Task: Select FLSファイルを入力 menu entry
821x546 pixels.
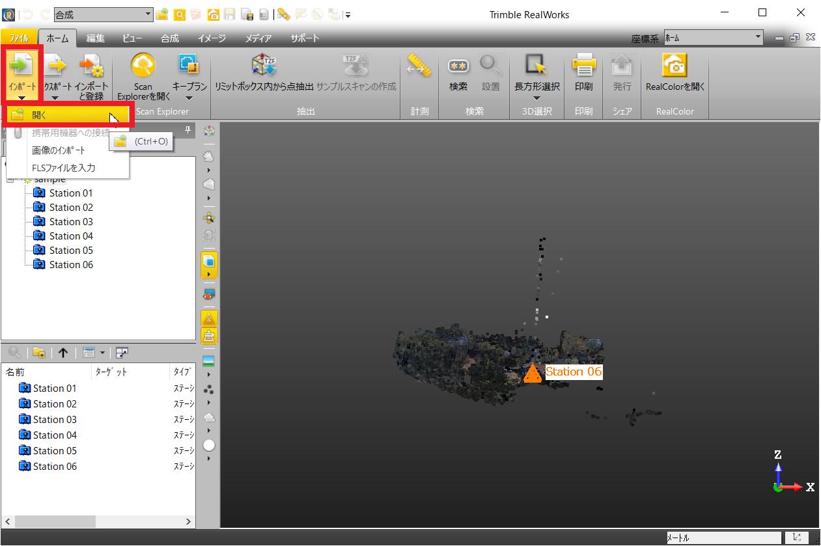Action: point(68,168)
